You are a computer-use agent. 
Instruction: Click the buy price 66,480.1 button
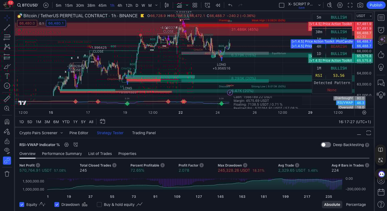[x=56, y=23]
